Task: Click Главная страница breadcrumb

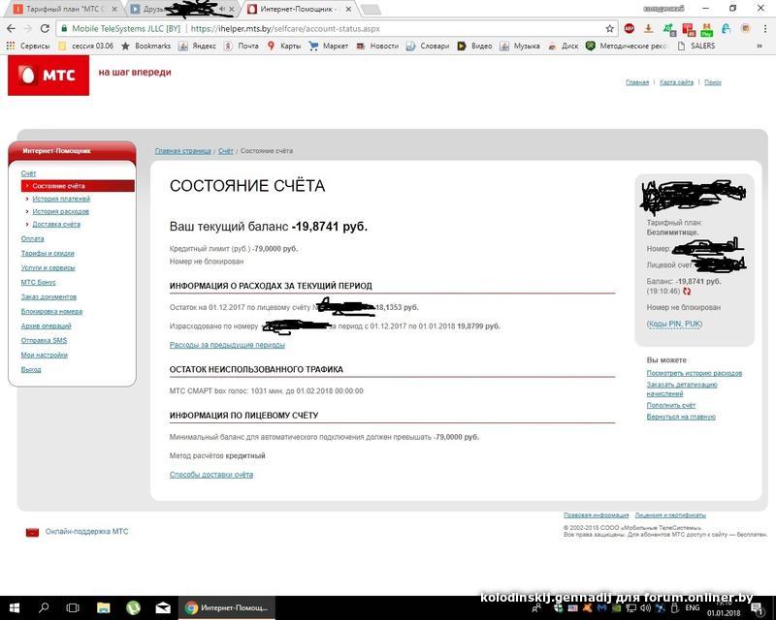Action: (183, 151)
